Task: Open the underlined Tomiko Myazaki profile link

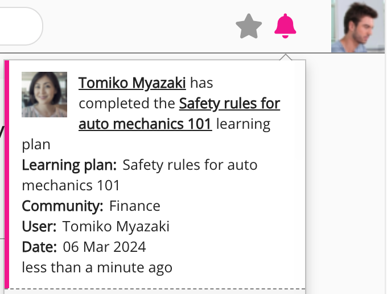Action: pyautogui.click(x=132, y=83)
